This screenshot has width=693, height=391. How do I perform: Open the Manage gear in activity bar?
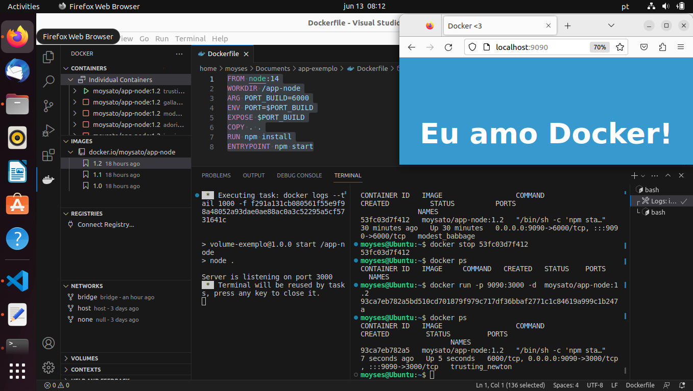(49, 368)
